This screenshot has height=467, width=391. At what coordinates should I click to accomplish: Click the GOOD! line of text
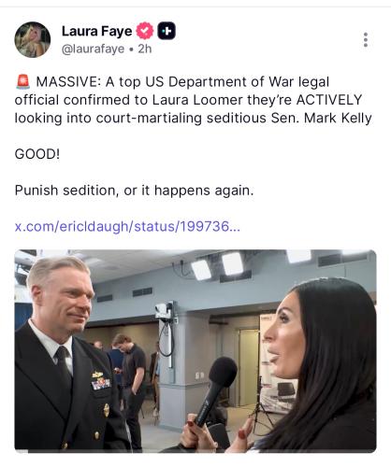[37, 154]
